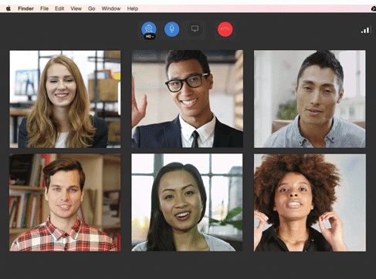Screen dimensions: 376x279
Task: Open the Window menu
Action: tap(111, 8)
